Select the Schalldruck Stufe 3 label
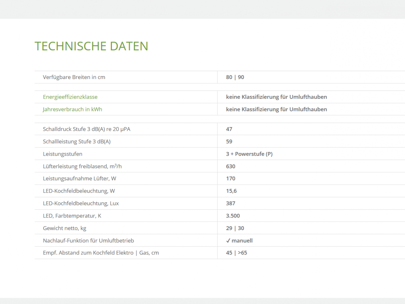 86,129
